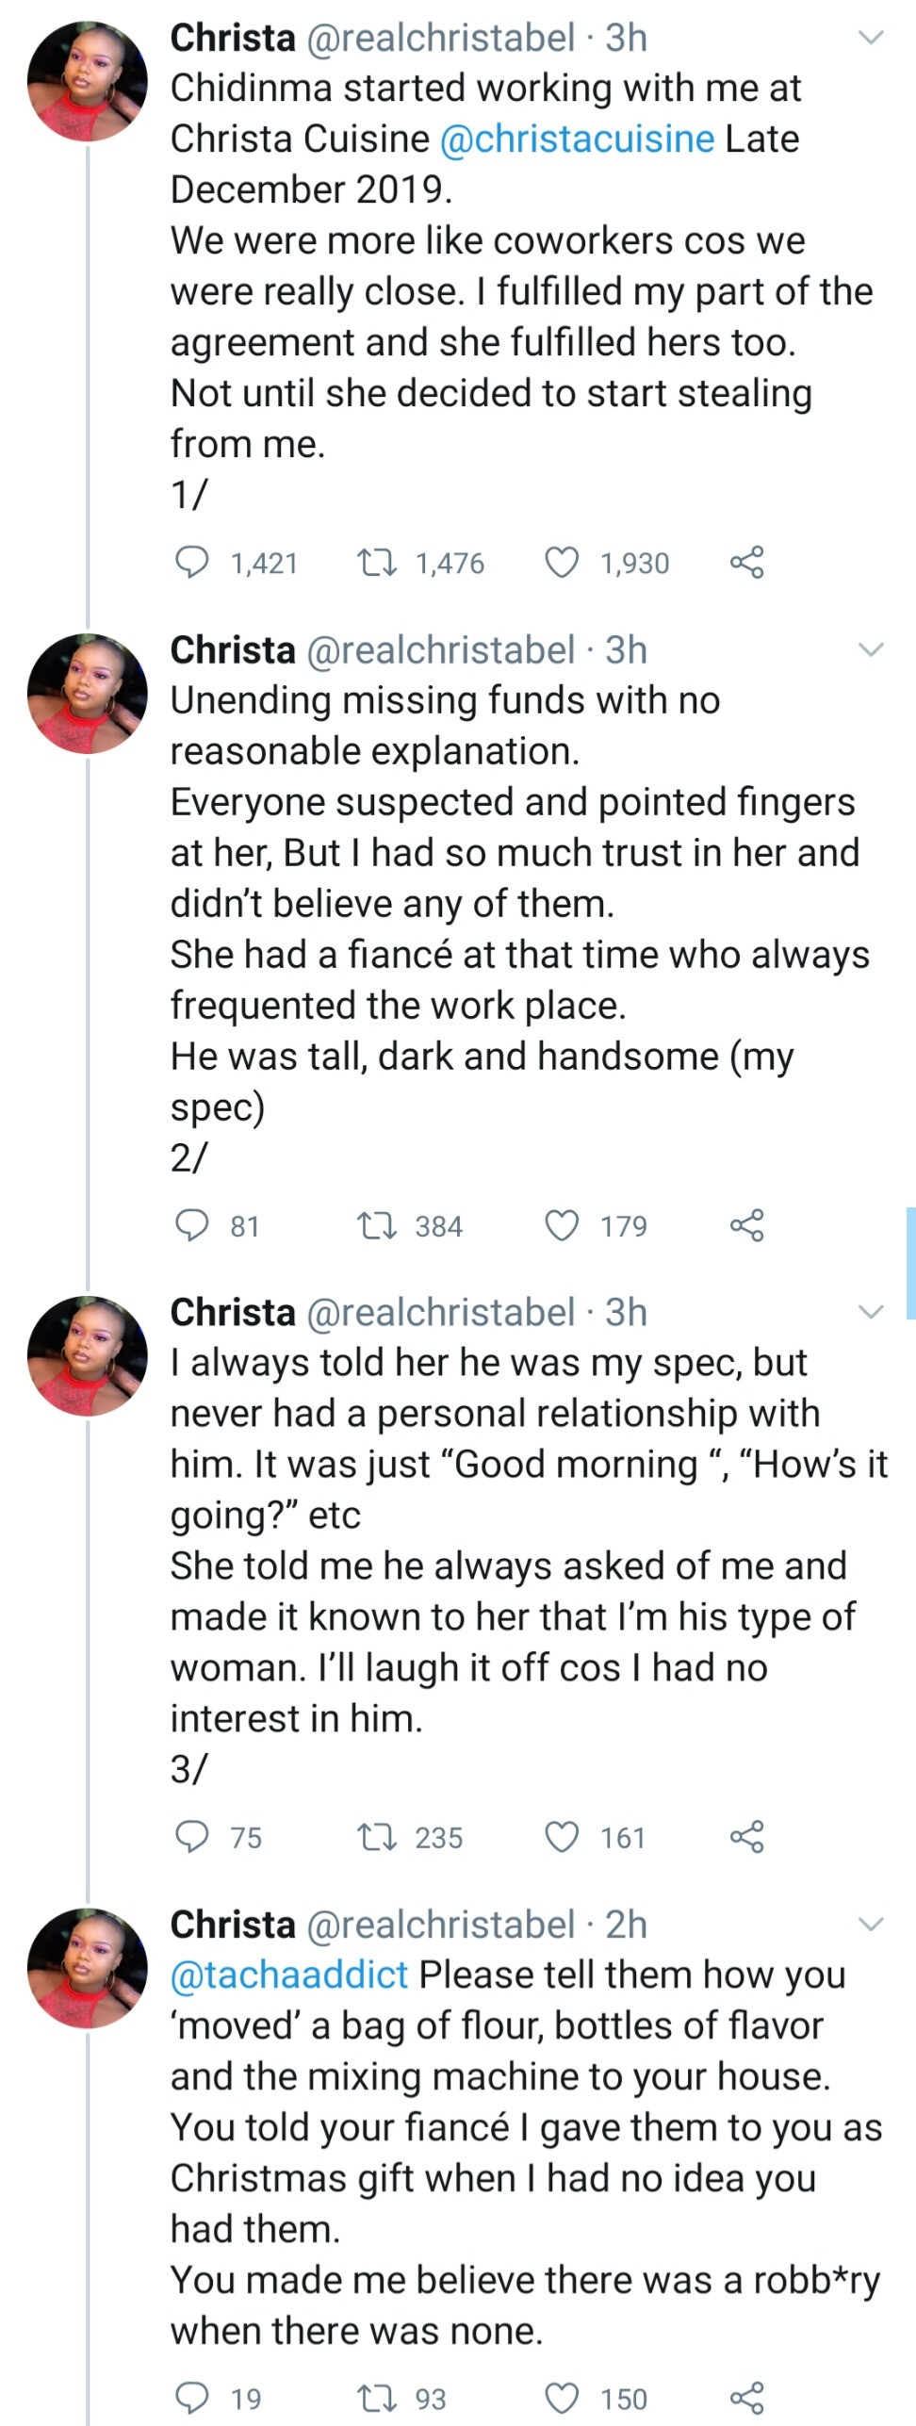Image resolution: width=916 pixels, height=2426 pixels.
Task: Share the first tweet about Chidinma
Action: click(x=746, y=563)
